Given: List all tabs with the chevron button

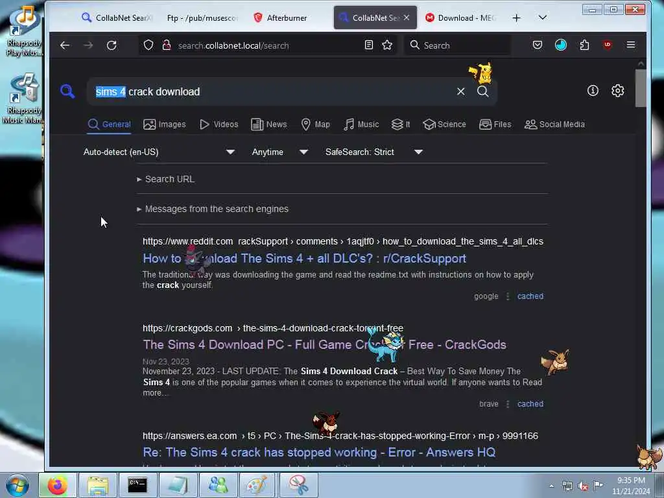Looking at the screenshot, I should point(543,18).
